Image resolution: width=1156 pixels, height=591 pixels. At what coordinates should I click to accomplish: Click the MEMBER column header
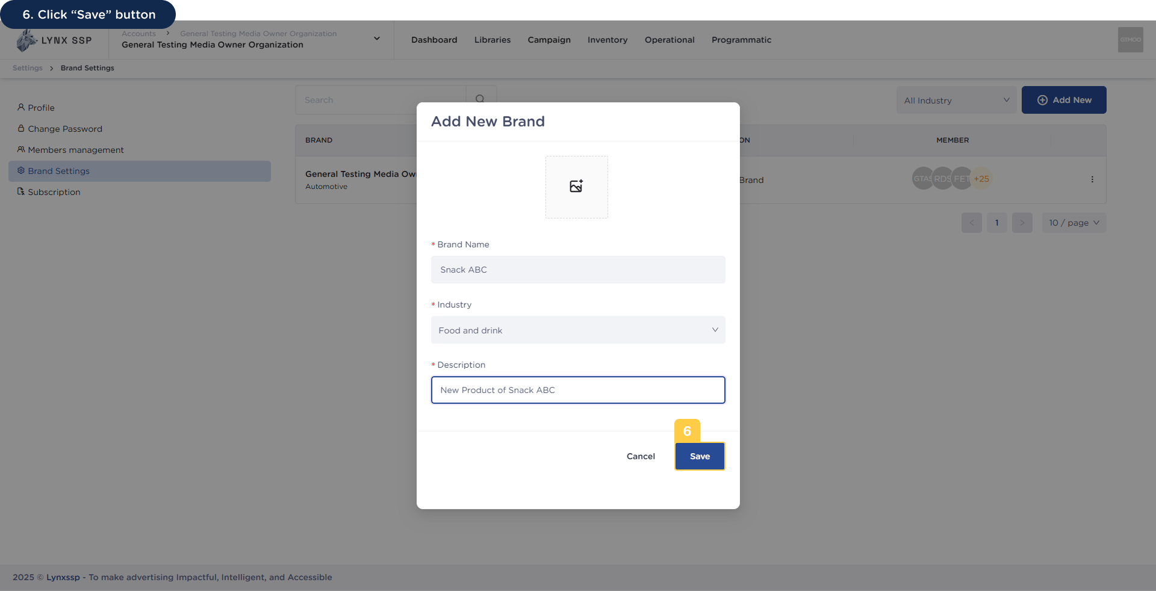coord(952,140)
